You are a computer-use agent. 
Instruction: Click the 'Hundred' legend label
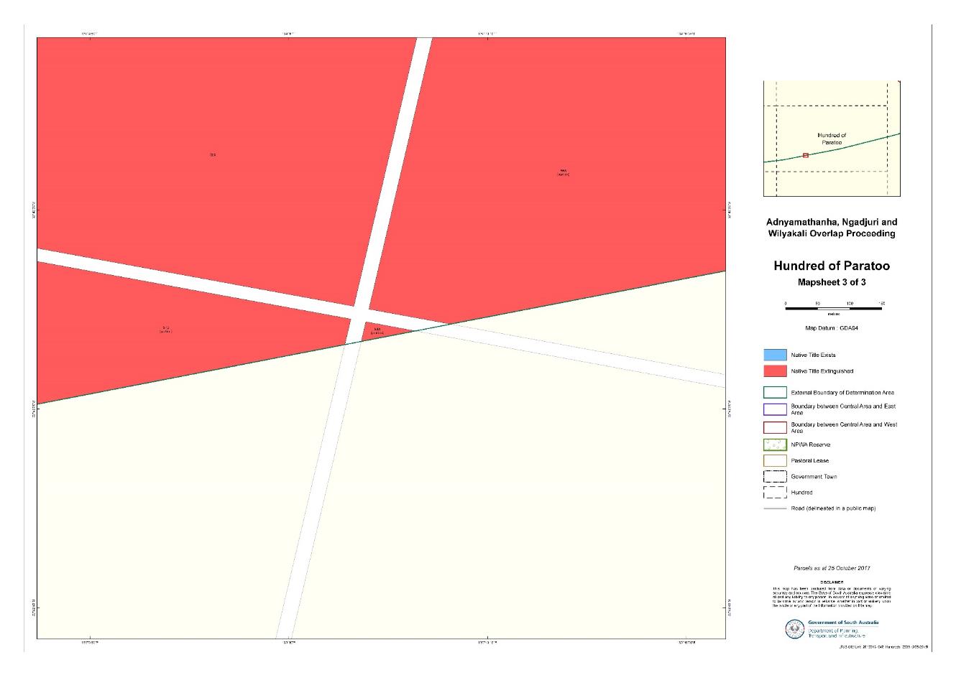coord(801,493)
